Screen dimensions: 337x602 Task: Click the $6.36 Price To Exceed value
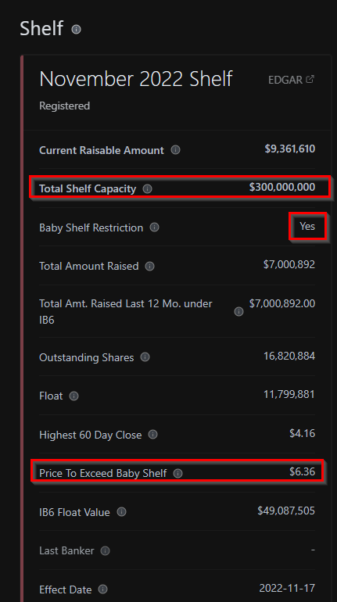pos(303,471)
